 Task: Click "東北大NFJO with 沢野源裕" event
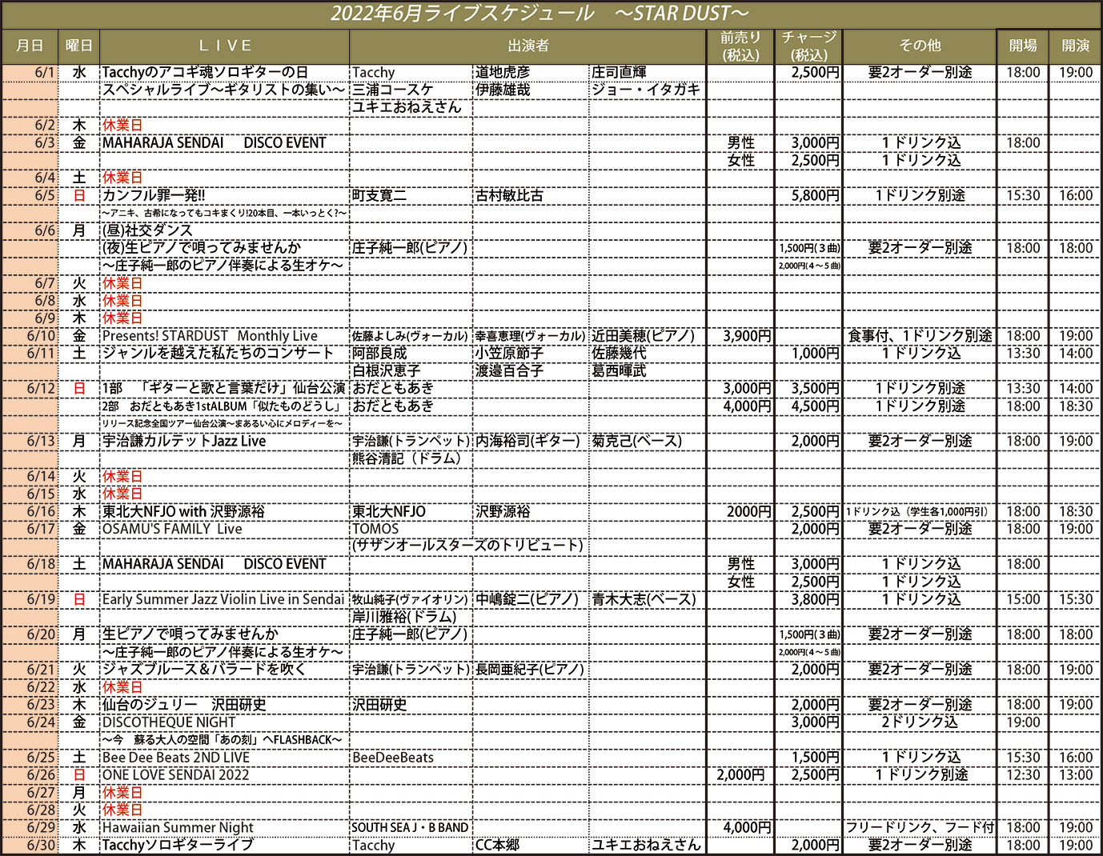pos(183,511)
